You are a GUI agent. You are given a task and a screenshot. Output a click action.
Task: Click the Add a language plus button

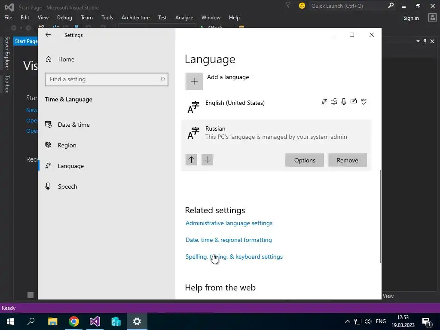click(194, 81)
